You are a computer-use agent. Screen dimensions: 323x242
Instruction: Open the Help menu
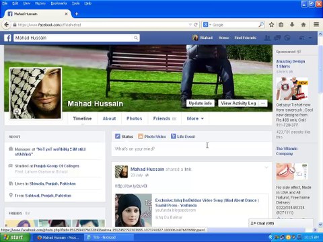[x=88, y=3]
